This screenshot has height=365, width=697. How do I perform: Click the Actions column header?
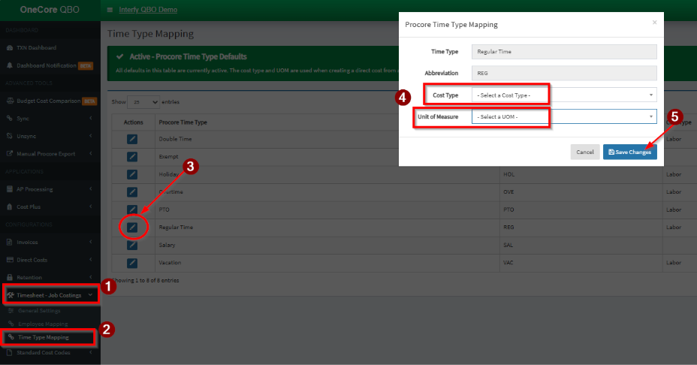(x=134, y=122)
